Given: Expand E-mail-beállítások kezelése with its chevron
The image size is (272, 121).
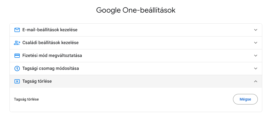Looking at the screenshot, I should point(255,30).
